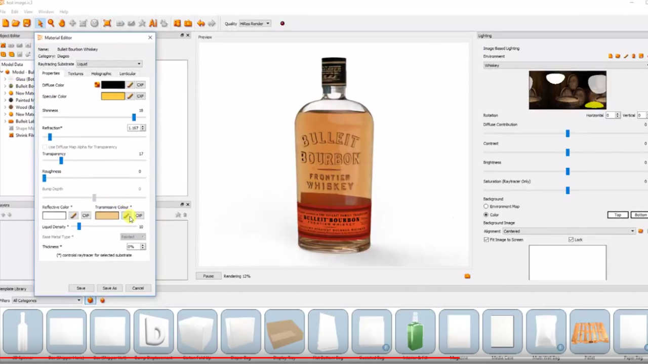
Task: Click the AI toolbar icon
Action: (x=153, y=23)
